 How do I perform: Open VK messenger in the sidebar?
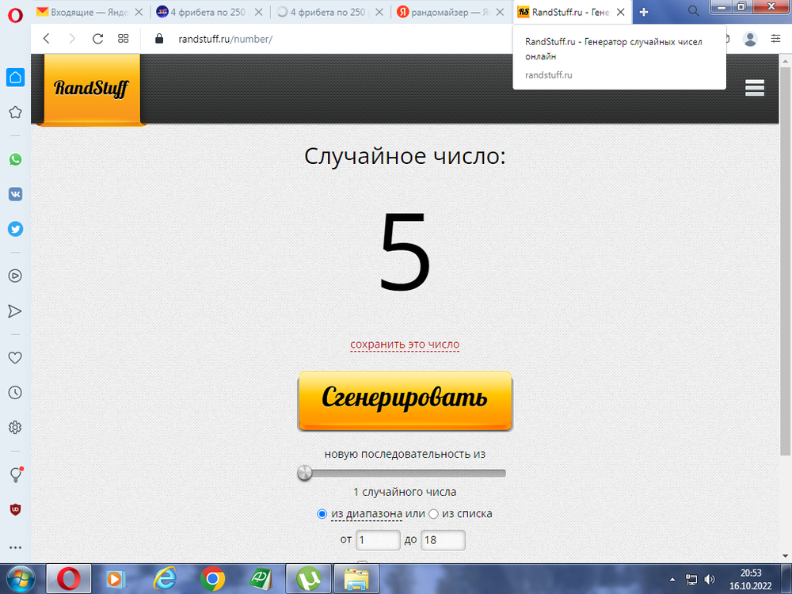[15, 195]
